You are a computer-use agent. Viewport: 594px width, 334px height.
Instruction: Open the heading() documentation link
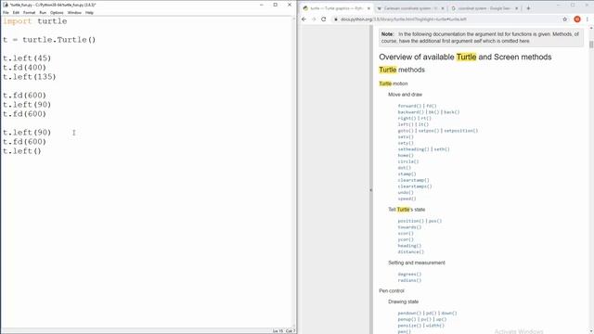tap(409, 246)
